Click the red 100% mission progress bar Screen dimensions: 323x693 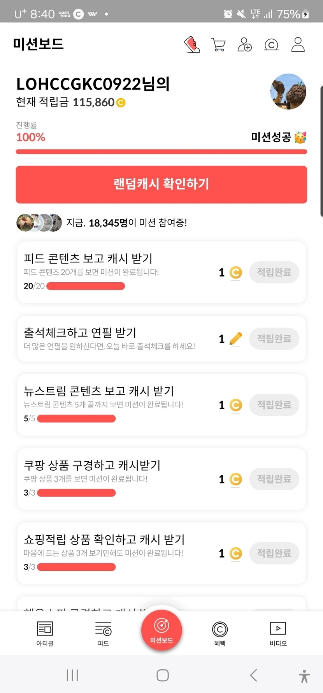click(161, 152)
